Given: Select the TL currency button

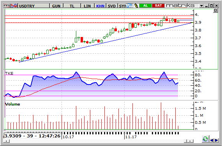Looking at the screenshot, I should point(72,6).
